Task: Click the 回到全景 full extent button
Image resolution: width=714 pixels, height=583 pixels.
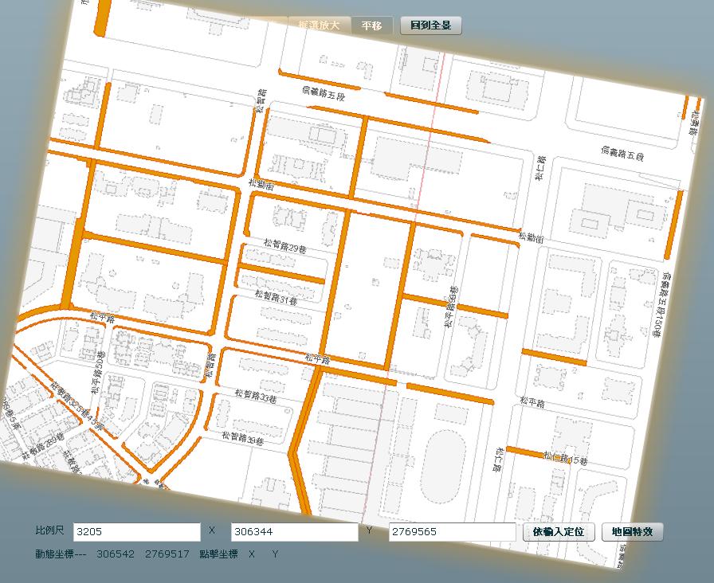Action: click(431, 25)
